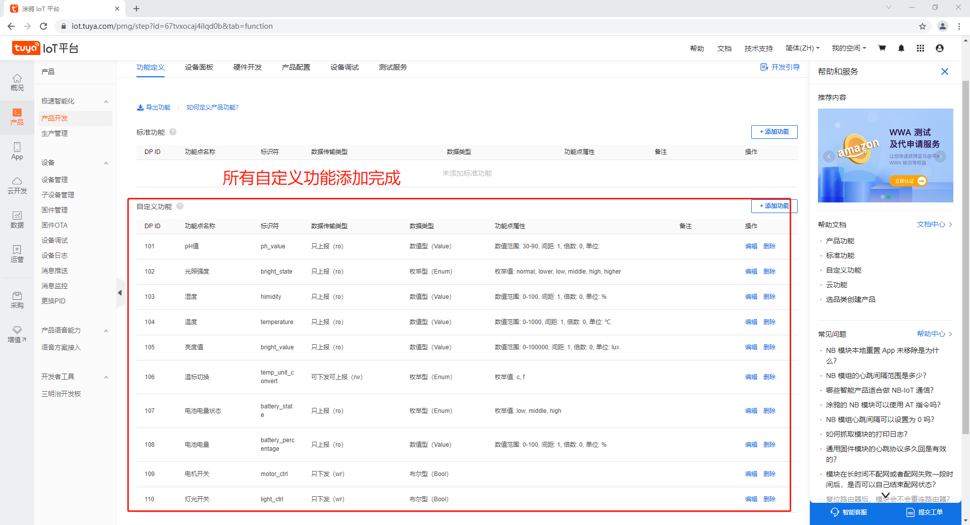Switch to the 设备面板 tab
The image size is (970, 525).
tap(199, 67)
